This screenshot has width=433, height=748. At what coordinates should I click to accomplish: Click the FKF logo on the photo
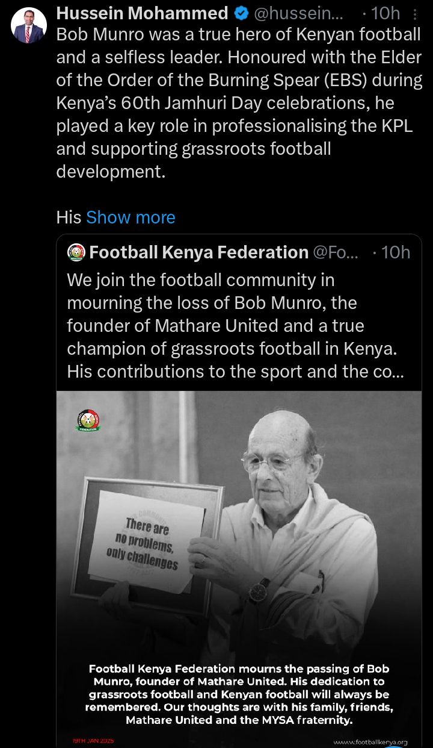(89, 421)
